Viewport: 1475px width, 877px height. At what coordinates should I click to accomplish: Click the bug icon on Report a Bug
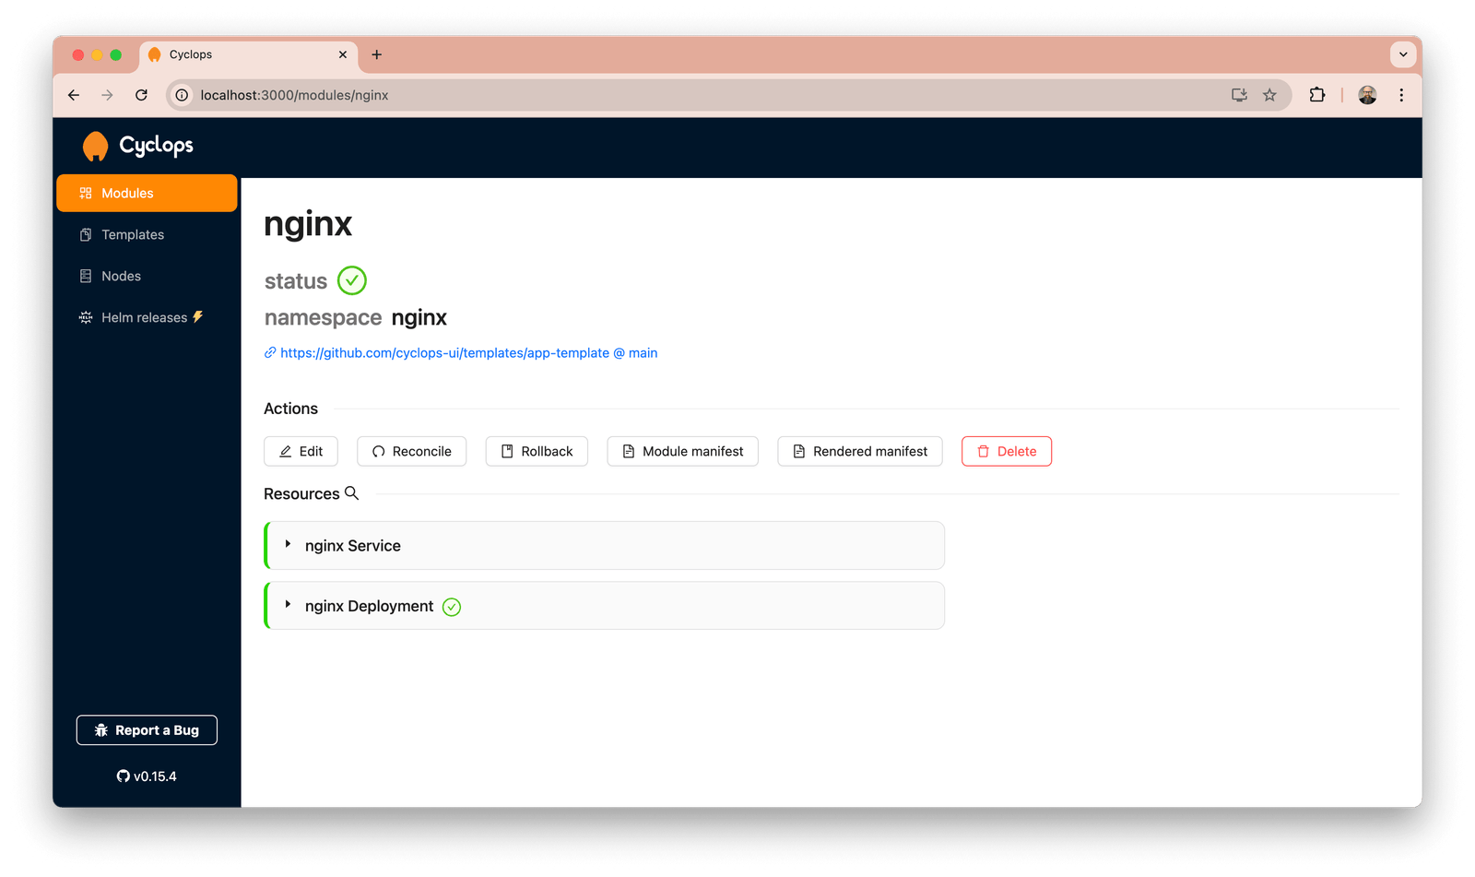coord(101,729)
